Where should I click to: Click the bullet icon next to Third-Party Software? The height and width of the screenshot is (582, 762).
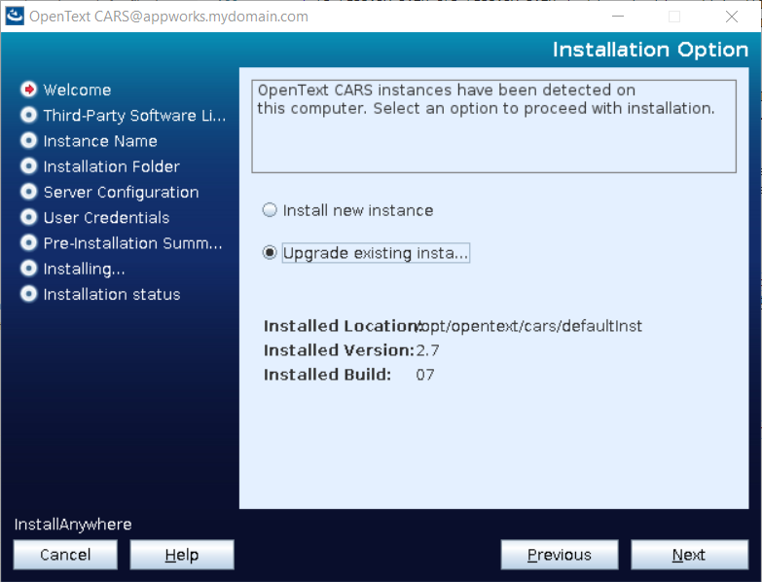coord(28,115)
